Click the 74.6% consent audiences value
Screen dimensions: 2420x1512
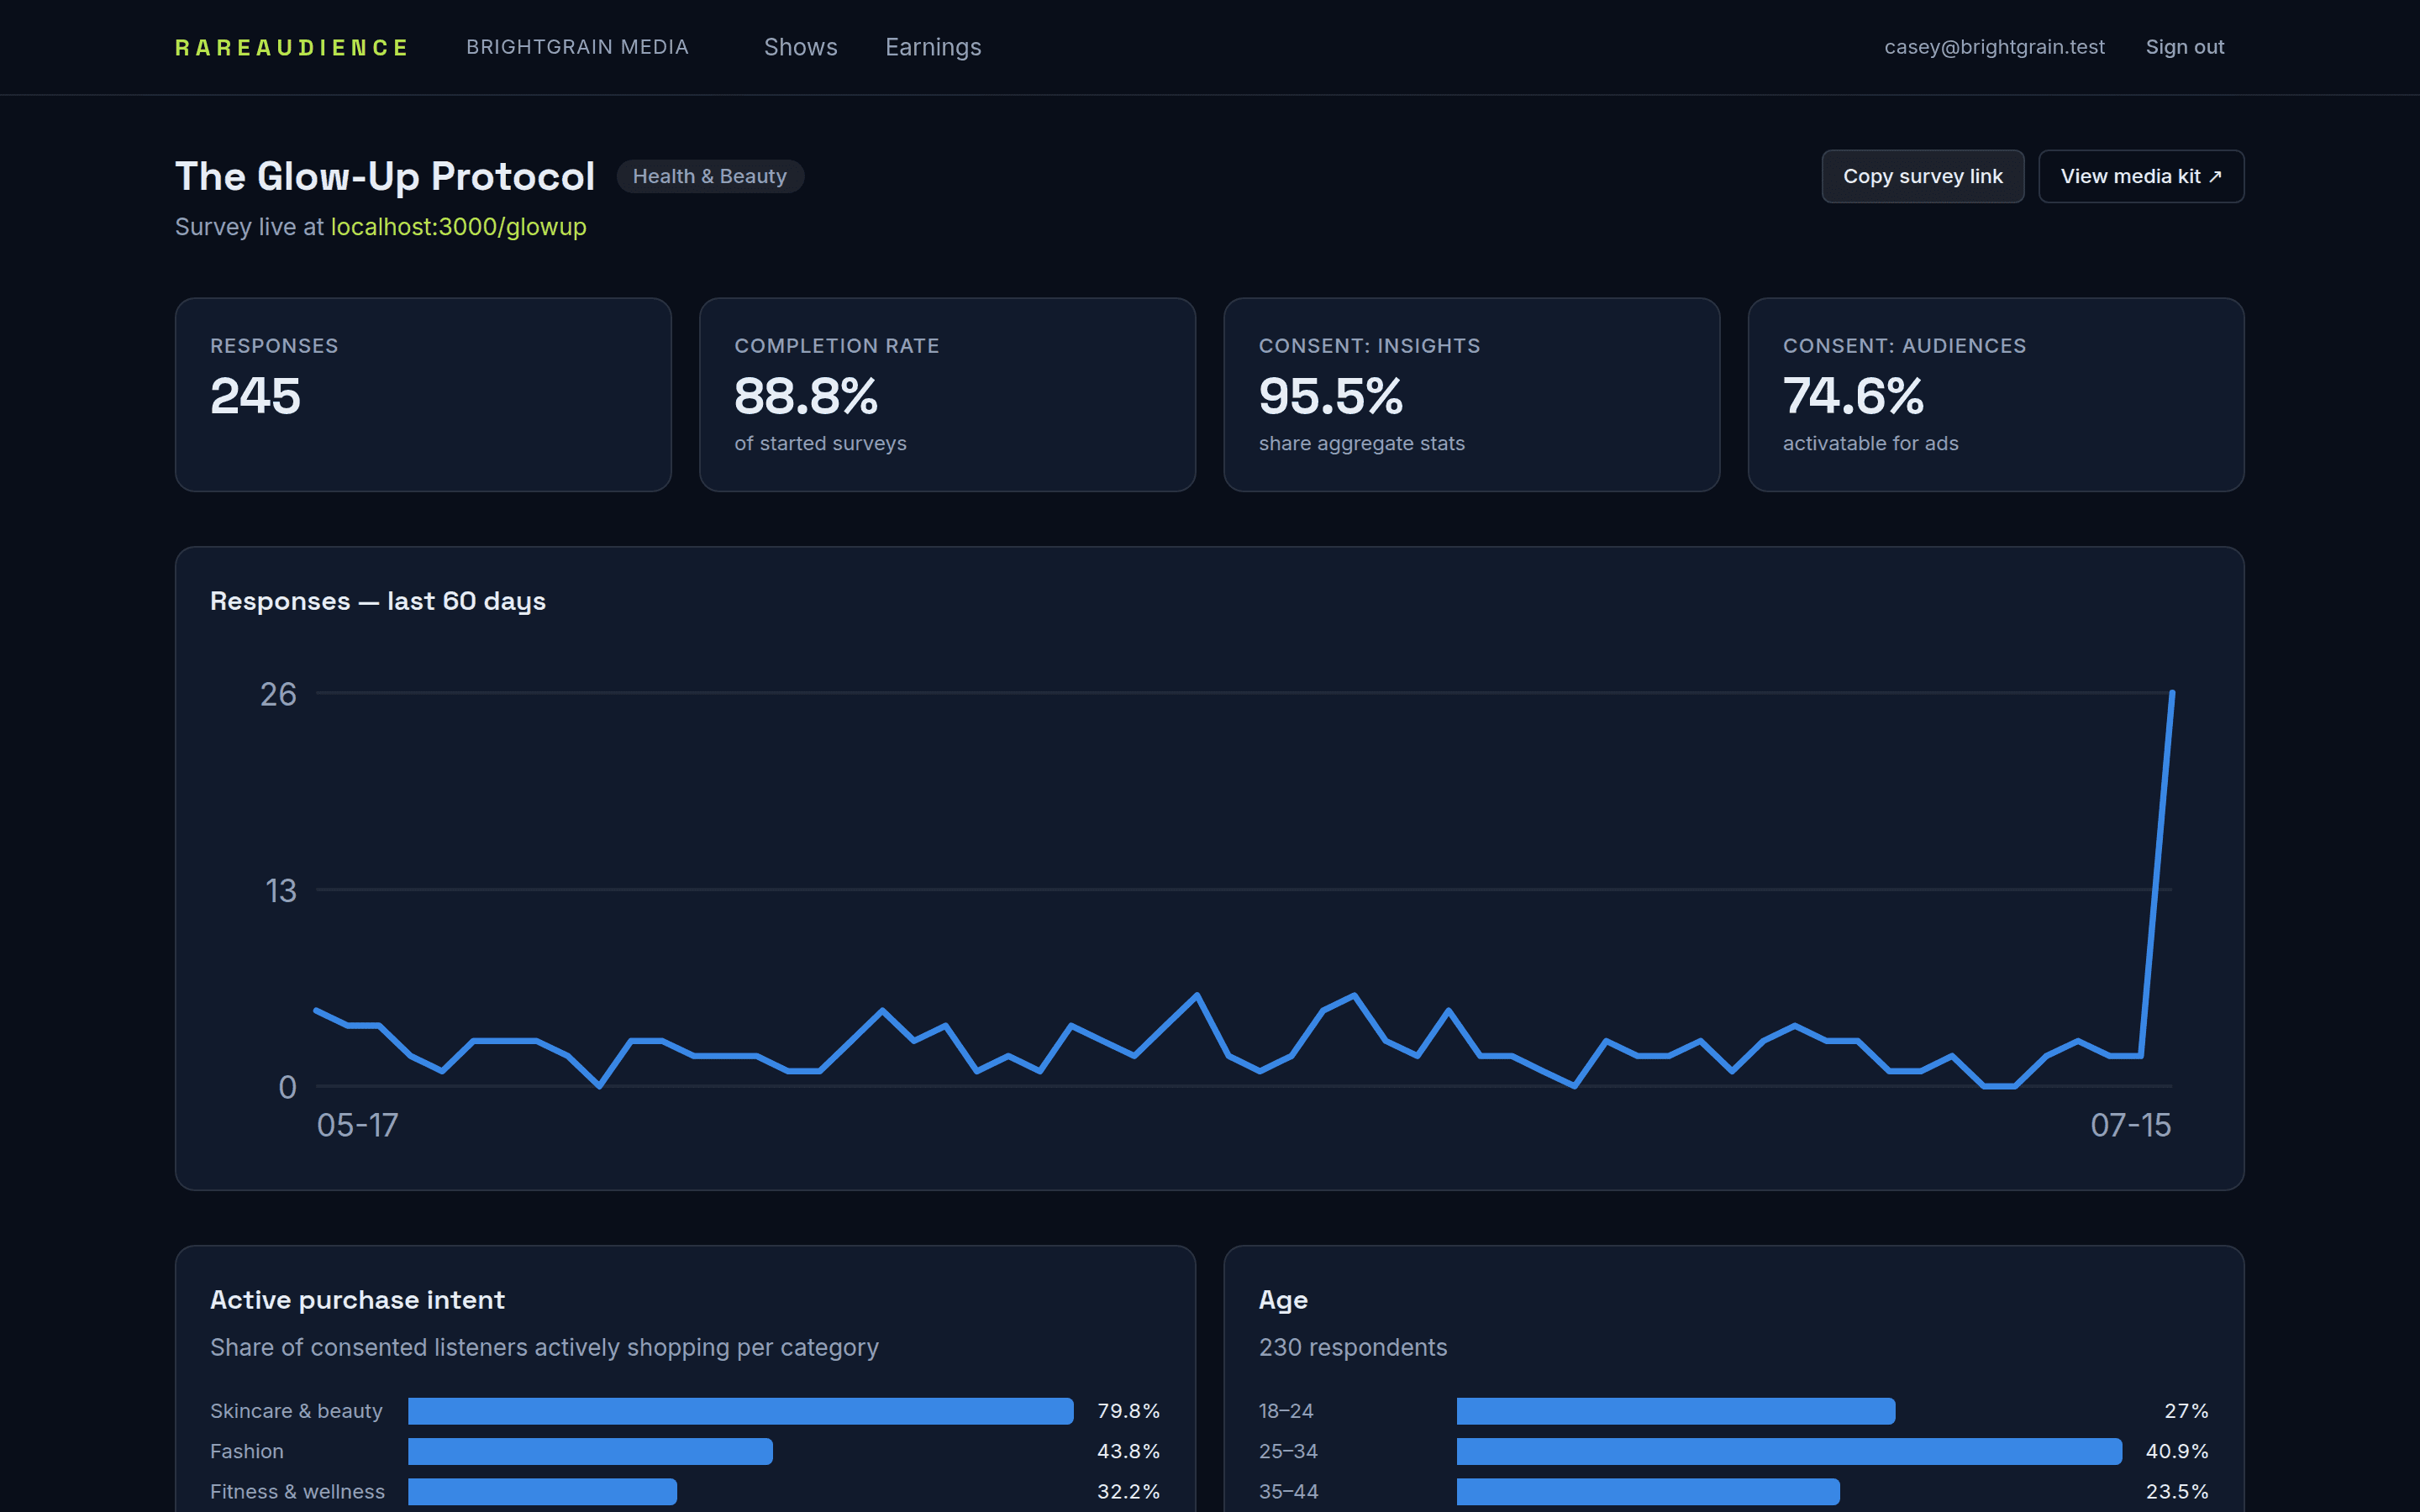[x=1853, y=396]
